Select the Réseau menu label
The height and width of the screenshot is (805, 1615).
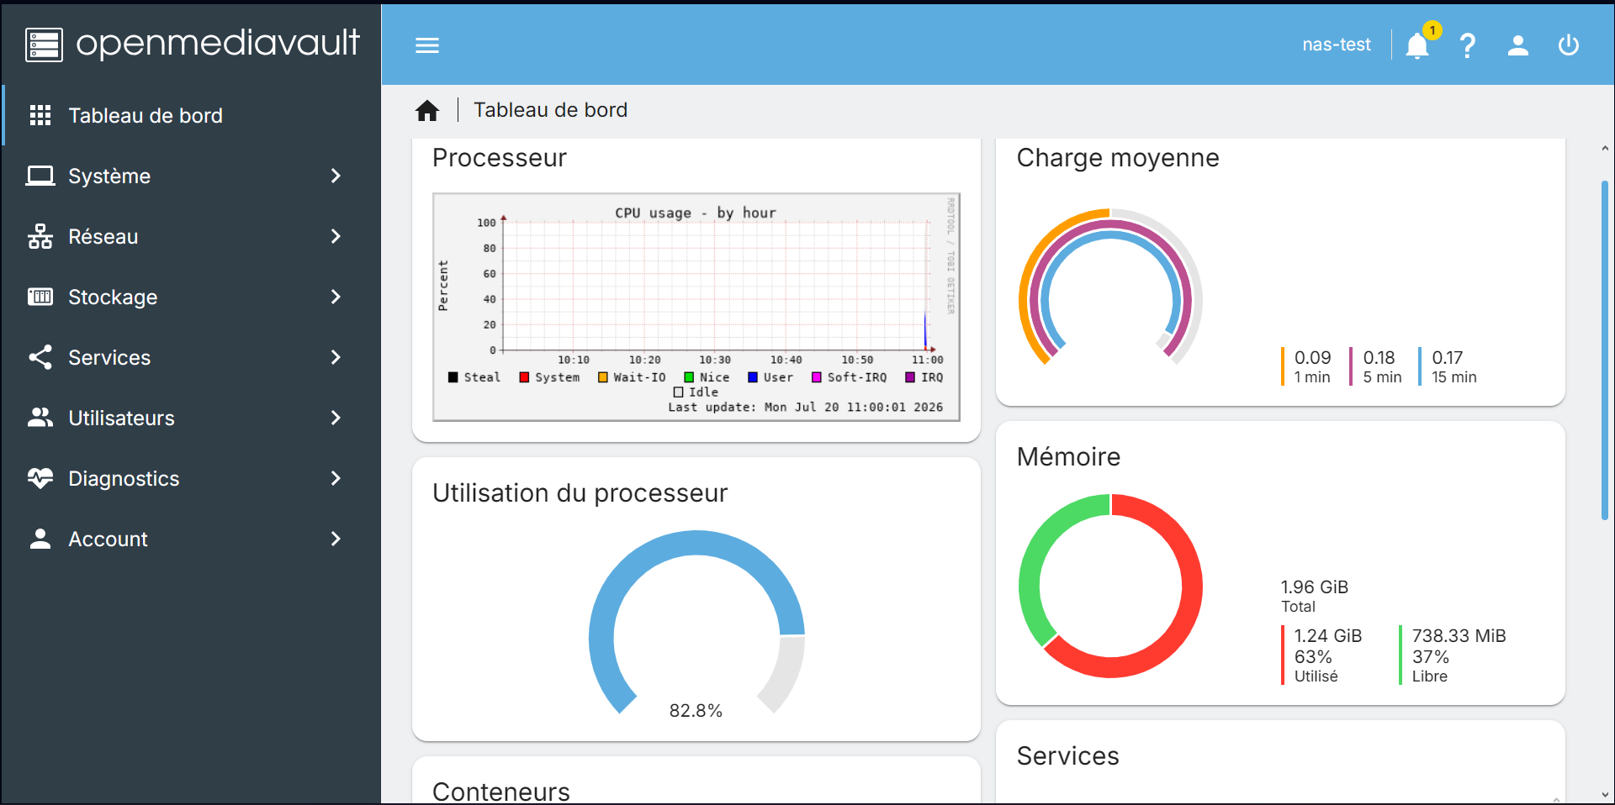click(x=103, y=237)
